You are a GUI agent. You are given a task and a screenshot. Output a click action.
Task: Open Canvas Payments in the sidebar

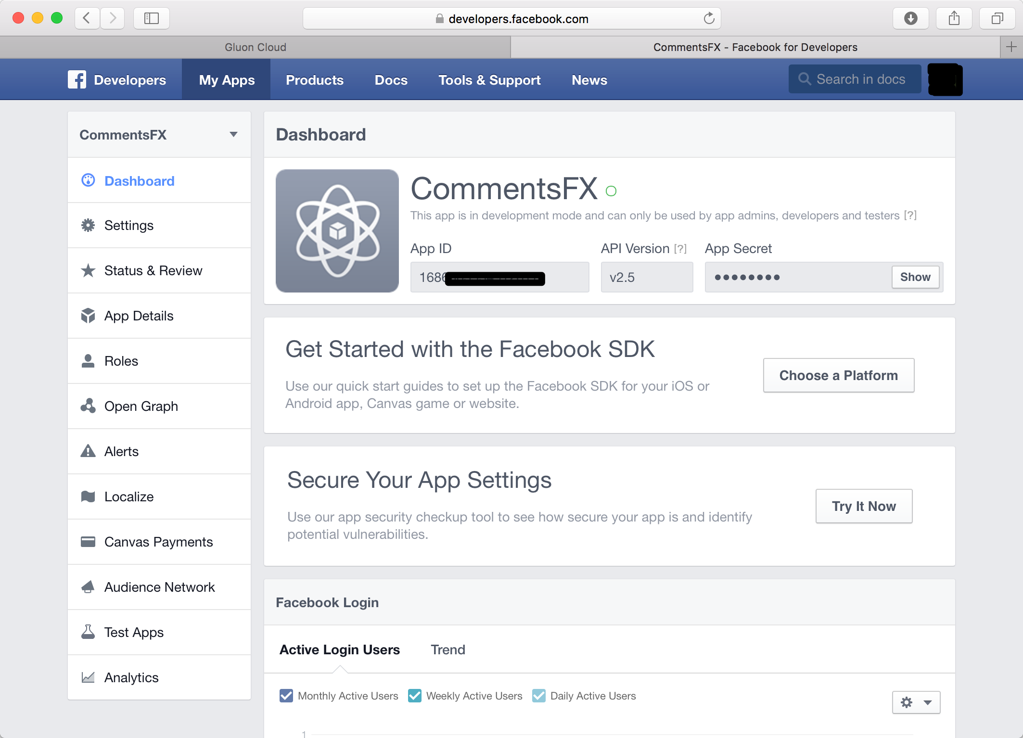click(159, 542)
